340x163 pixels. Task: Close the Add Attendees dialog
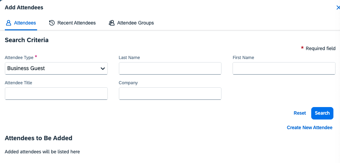(x=338, y=8)
